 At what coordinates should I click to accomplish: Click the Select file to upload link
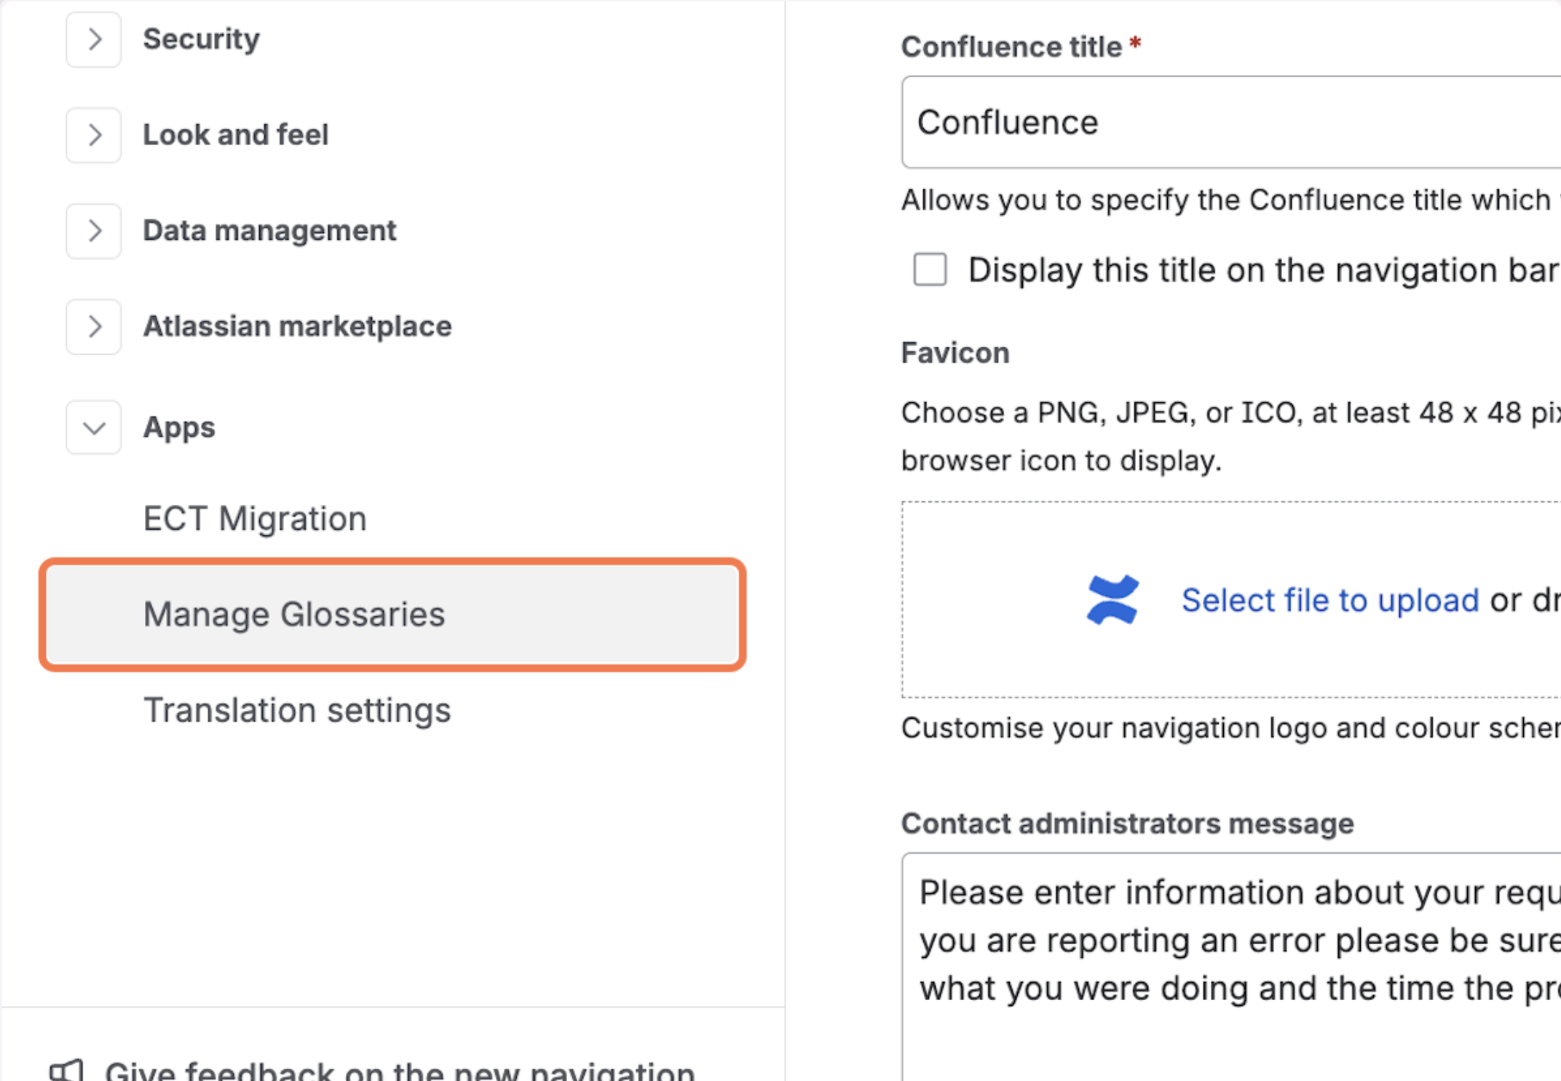coord(1329,600)
